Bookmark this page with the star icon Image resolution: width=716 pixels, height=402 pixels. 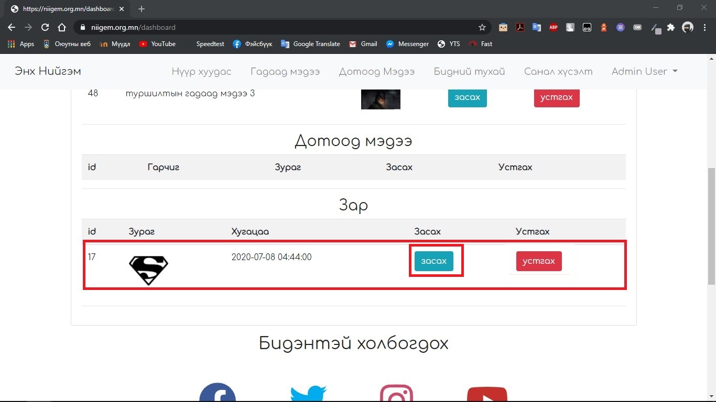coord(482,27)
